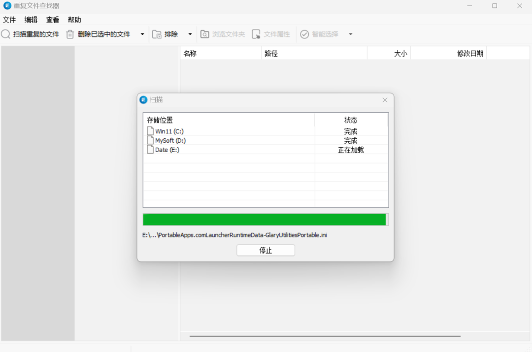Image resolution: width=532 pixels, height=352 pixels.
Task: Click the exclude folder icon in toolbar
Action: (x=157, y=34)
